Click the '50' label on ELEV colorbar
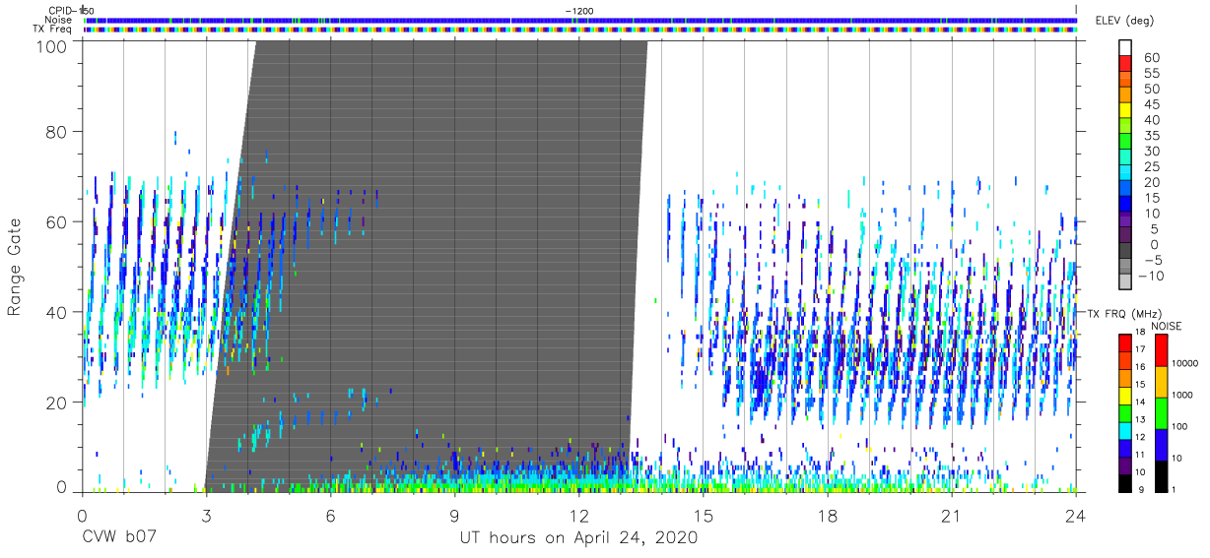The image size is (1210, 558). 1151,89
